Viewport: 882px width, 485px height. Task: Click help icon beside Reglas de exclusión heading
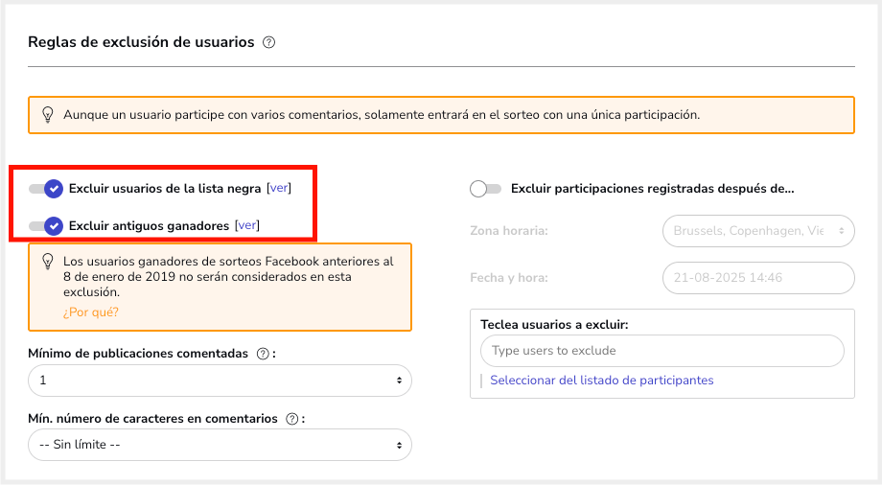(269, 42)
